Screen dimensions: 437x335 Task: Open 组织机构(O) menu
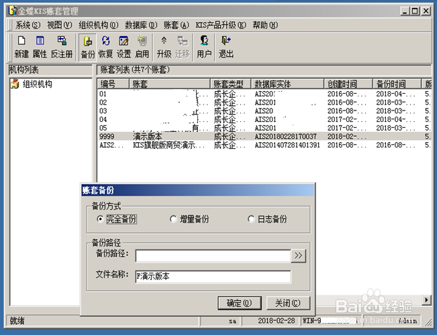click(x=99, y=25)
